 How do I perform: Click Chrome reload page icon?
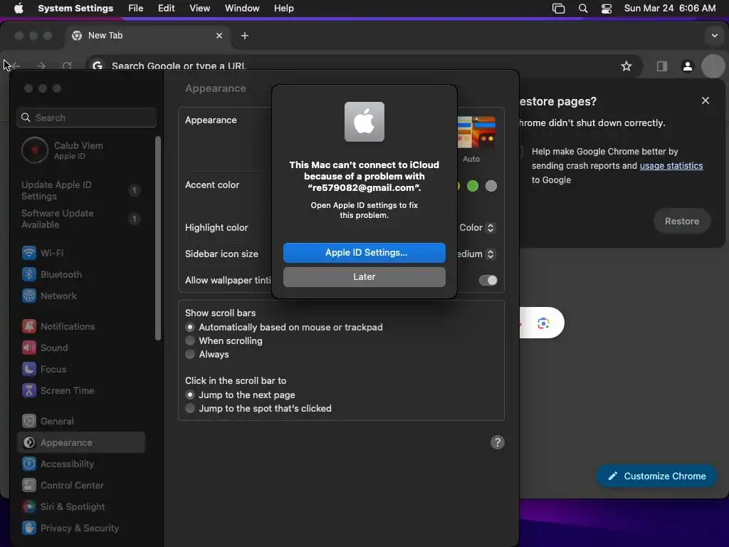click(x=67, y=66)
